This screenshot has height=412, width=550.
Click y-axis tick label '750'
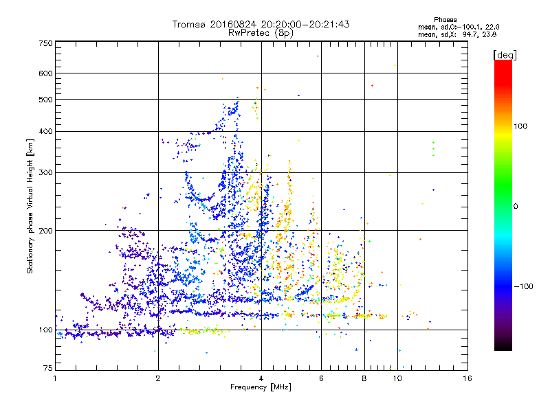[45, 43]
